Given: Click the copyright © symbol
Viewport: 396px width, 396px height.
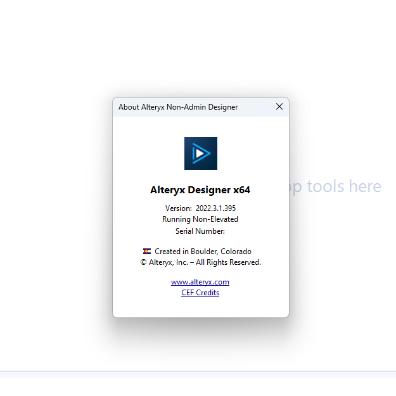Looking at the screenshot, I should click(x=144, y=262).
